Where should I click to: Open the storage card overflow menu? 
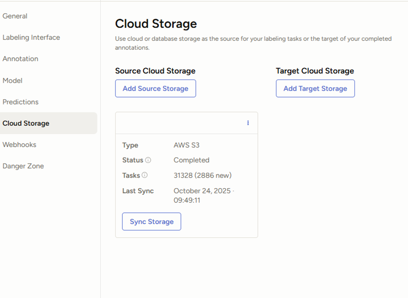[248, 123]
